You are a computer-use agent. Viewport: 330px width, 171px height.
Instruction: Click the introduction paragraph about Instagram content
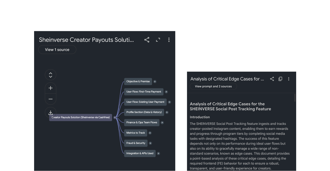click(x=240, y=146)
